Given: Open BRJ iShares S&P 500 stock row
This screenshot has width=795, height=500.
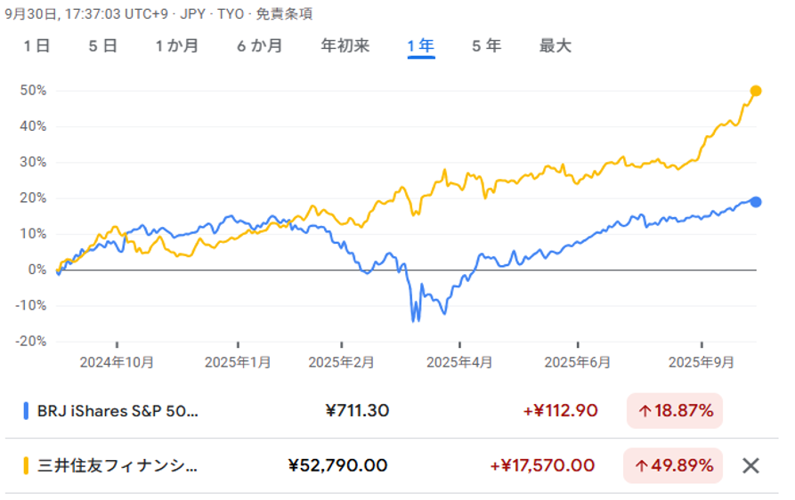Looking at the screenshot, I should coord(118,411).
